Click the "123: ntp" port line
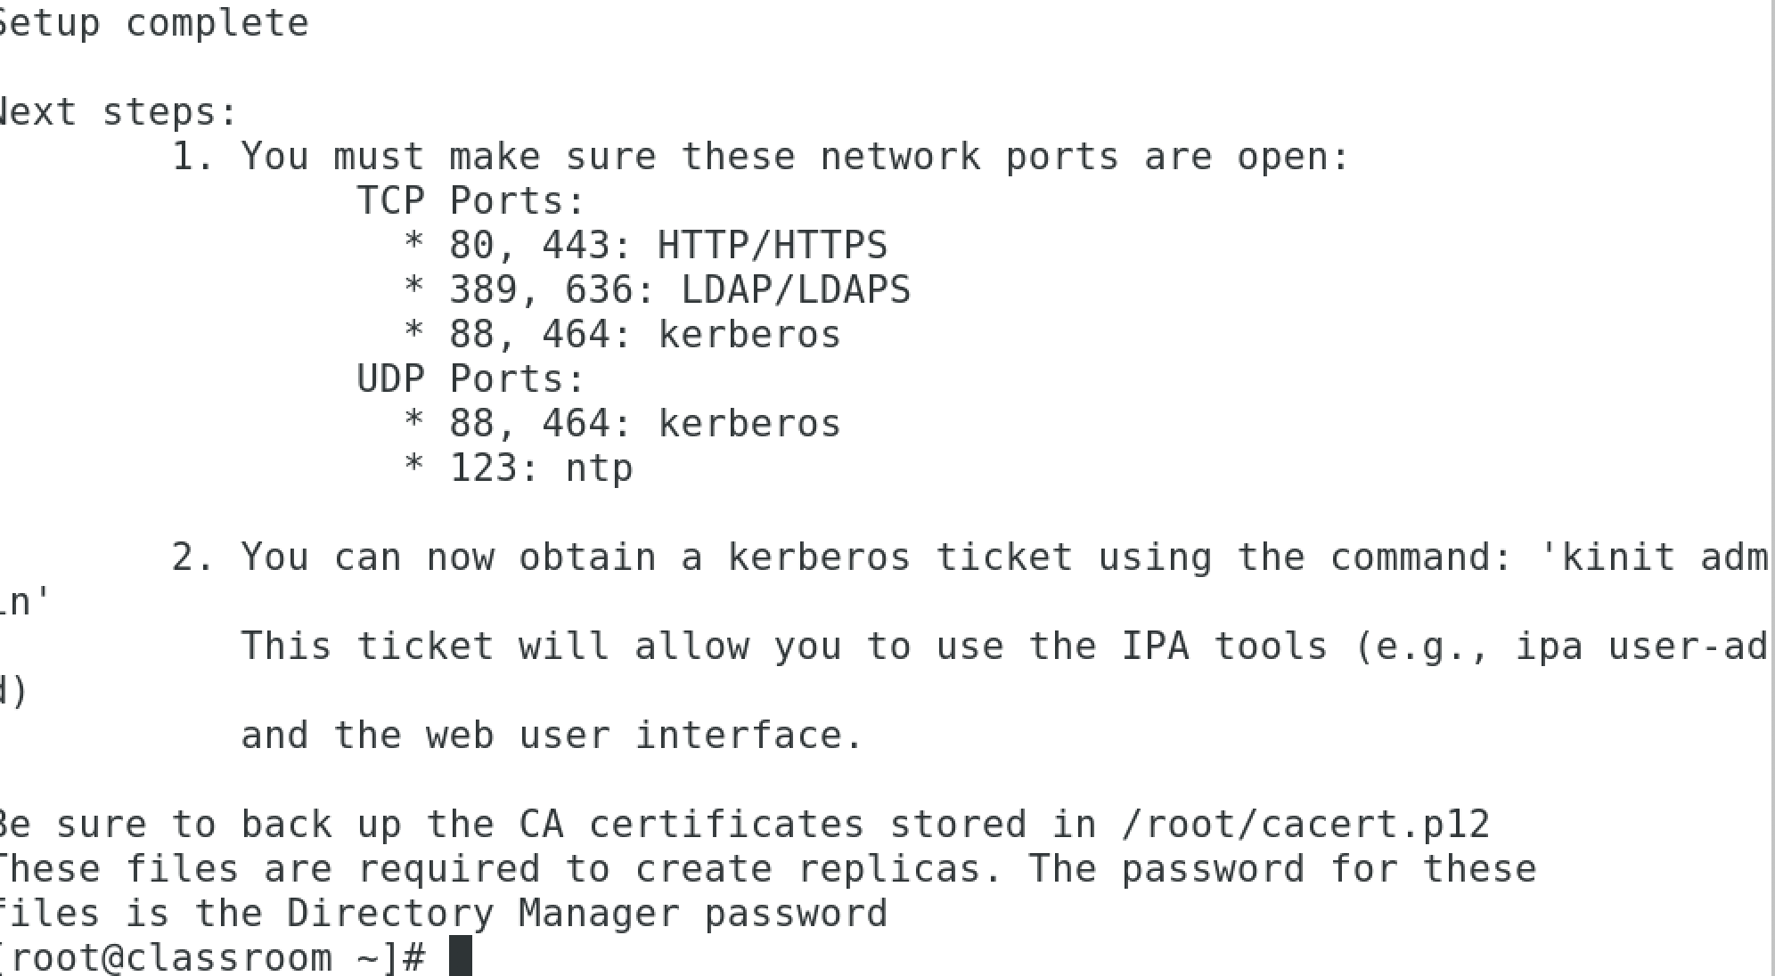Image resolution: width=1775 pixels, height=976 pixels. pos(541,468)
